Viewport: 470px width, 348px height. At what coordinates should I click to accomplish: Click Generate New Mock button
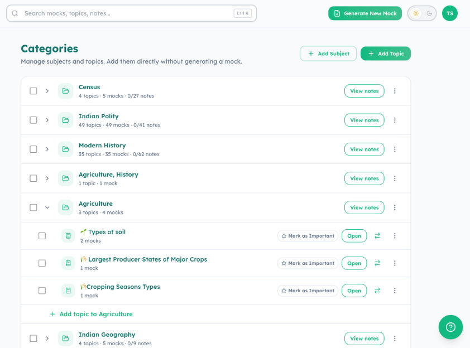coord(365,13)
